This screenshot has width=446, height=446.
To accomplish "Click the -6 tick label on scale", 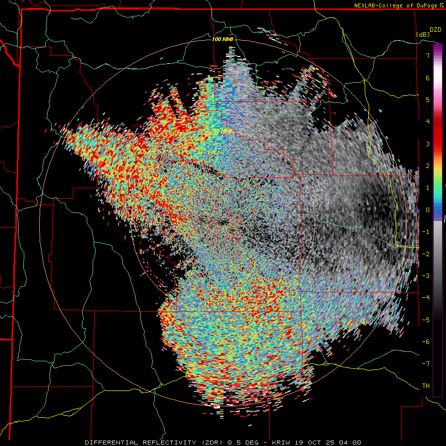I will tap(426, 342).
